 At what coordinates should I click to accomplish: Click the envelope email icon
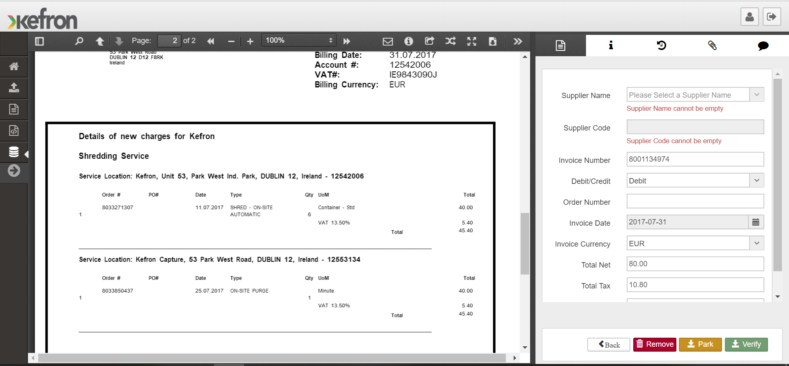pos(388,41)
